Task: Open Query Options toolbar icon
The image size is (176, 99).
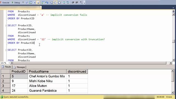Action: coord(34,2)
